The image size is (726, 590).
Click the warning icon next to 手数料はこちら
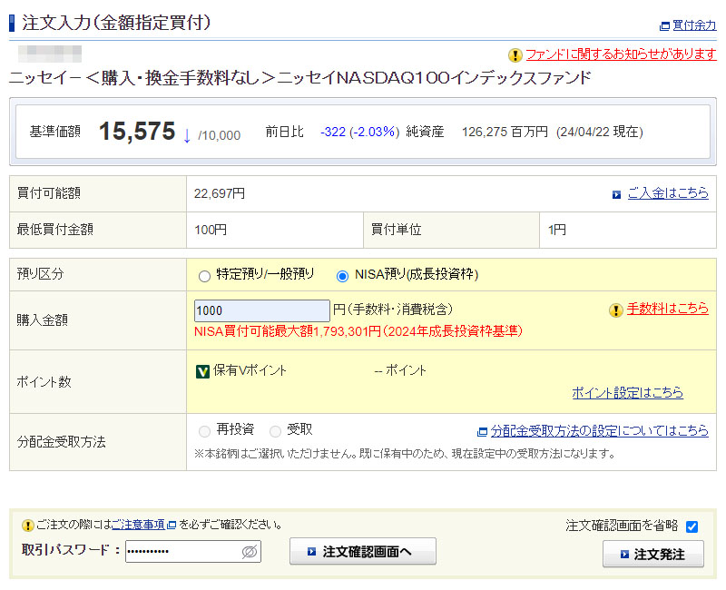point(616,310)
